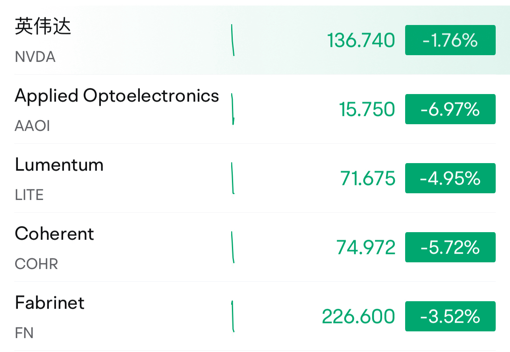Screen dimensions: 510x352
Task: Open the 英伟达 stock row
Action: tap(255, 40)
